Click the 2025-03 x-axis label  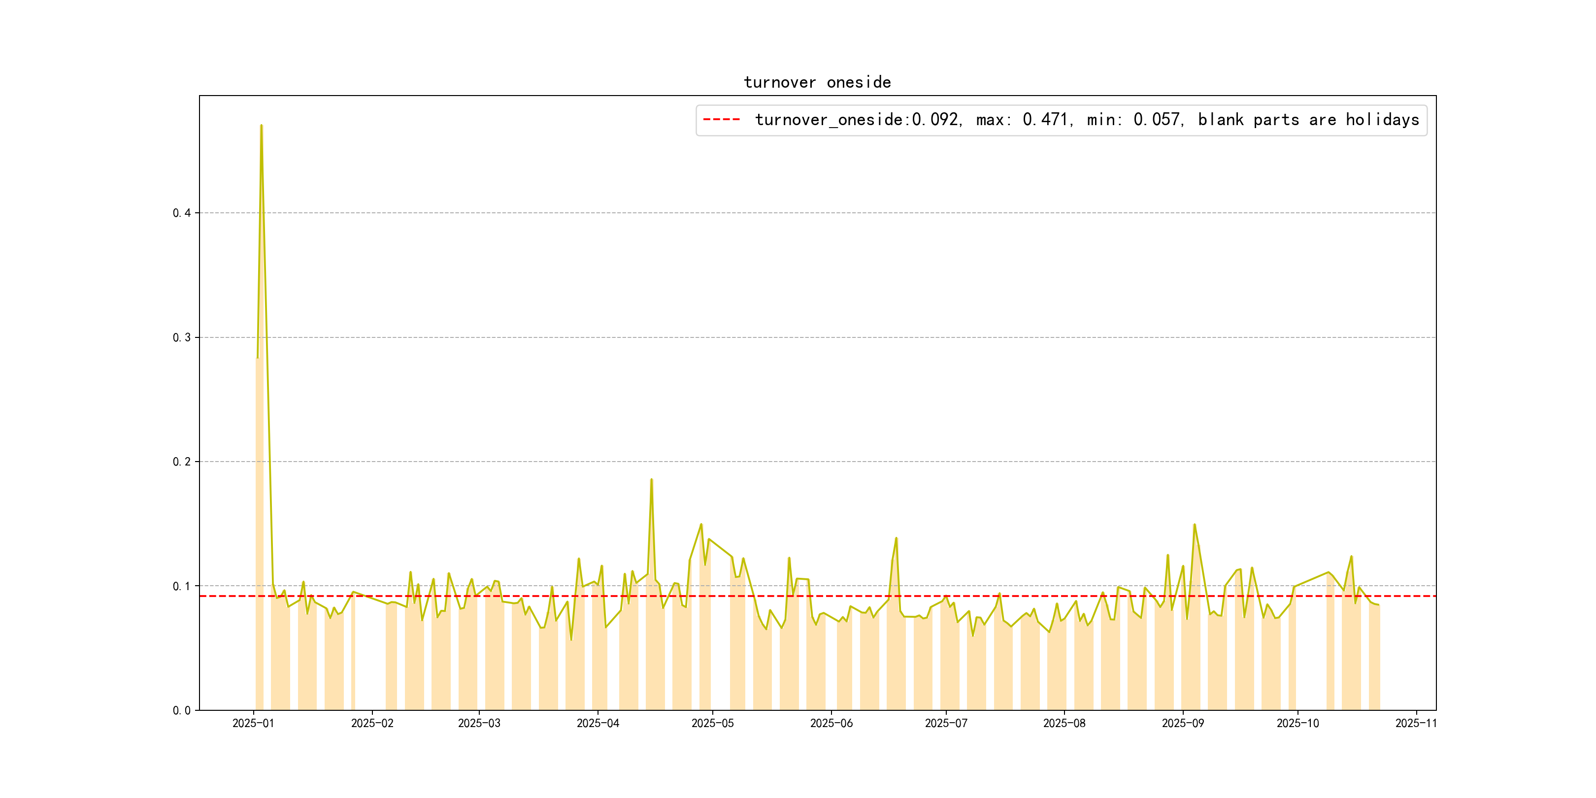tap(479, 723)
